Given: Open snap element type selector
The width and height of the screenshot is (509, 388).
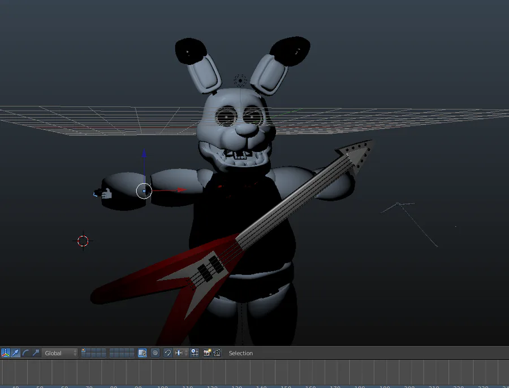Looking at the screenshot, I should tap(180, 353).
